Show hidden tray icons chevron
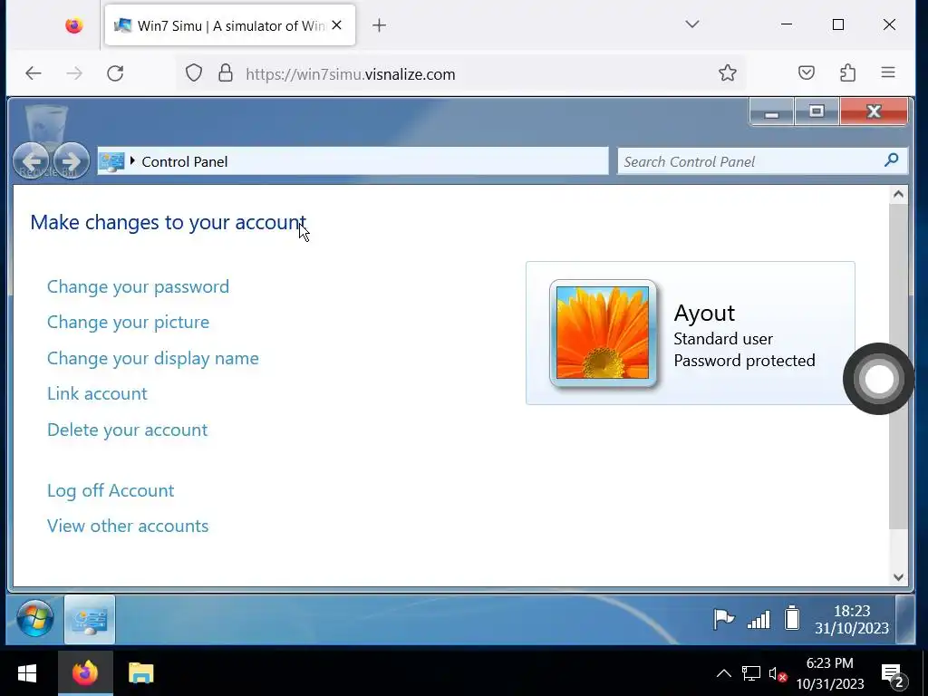 pyautogui.click(x=723, y=673)
